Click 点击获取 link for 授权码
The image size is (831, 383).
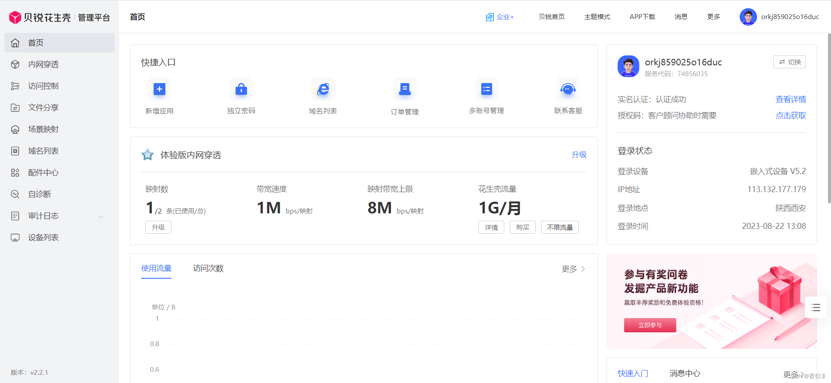pyautogui.click(x=790, y=116)
